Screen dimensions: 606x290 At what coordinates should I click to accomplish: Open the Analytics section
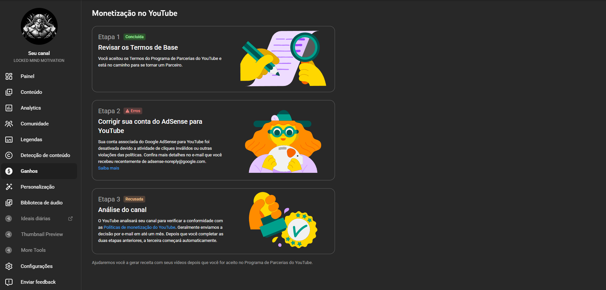point(39,108)
